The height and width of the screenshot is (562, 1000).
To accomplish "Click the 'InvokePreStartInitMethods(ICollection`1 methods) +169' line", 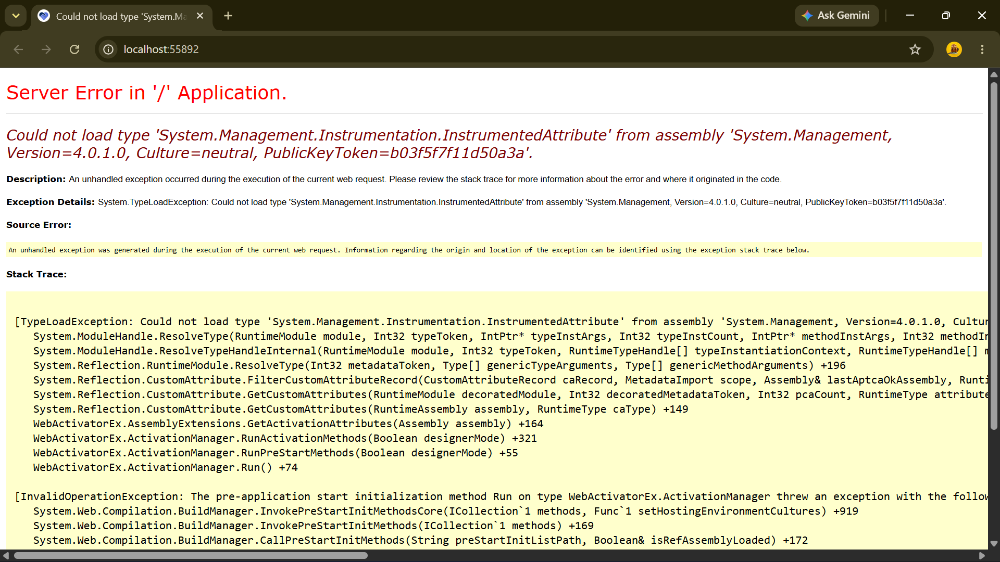I will pyautogui.click(x=314, y=526).
